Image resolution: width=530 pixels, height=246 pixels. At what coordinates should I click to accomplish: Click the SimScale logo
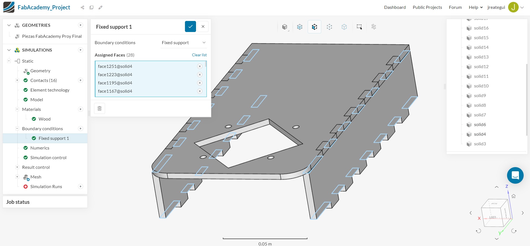tap(9, 7)
